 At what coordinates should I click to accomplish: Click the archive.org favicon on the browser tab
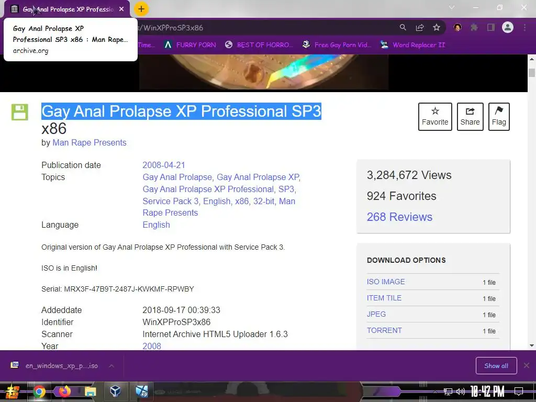[14, 9]
